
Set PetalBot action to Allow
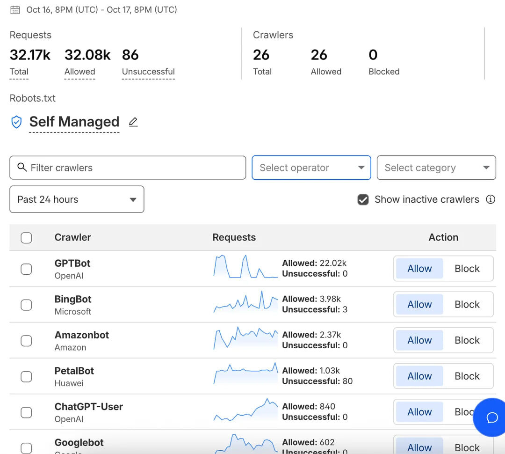[x=419, y=376]
